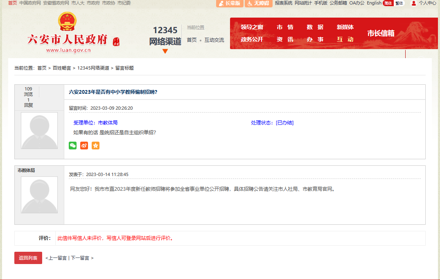Switch to 繁体 traditional Chinese

[x=399, y=3]
